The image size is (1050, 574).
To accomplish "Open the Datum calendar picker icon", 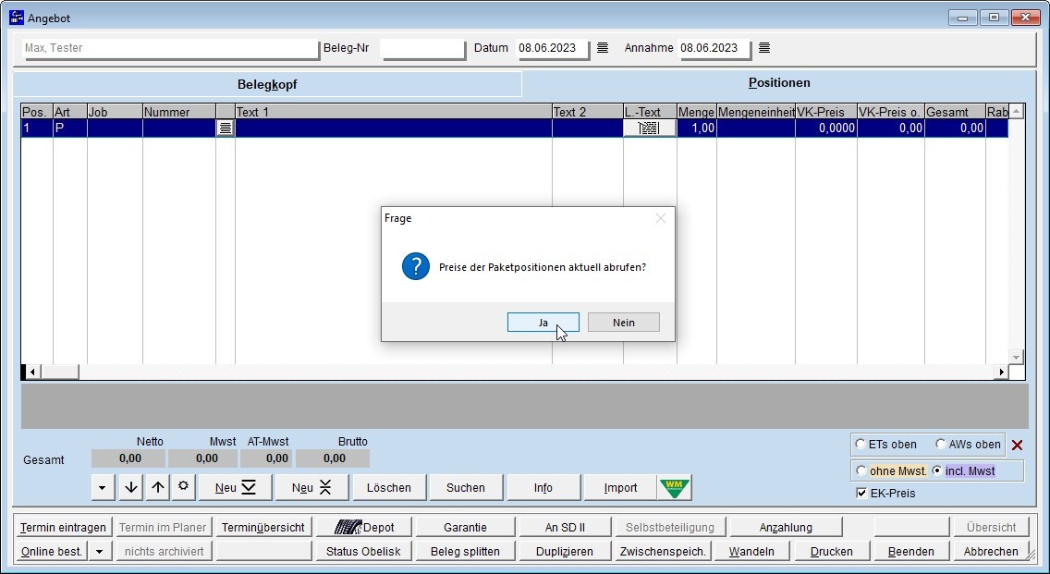I will 603,47.
